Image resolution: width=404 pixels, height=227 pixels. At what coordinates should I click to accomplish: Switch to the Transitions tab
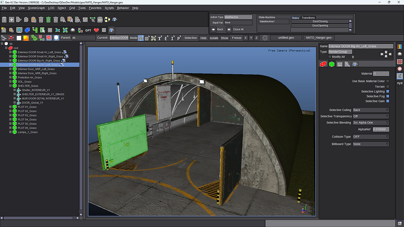coord(308,18)
